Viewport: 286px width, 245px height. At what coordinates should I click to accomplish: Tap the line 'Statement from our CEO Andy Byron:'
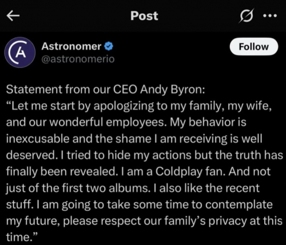click(106, 90)
